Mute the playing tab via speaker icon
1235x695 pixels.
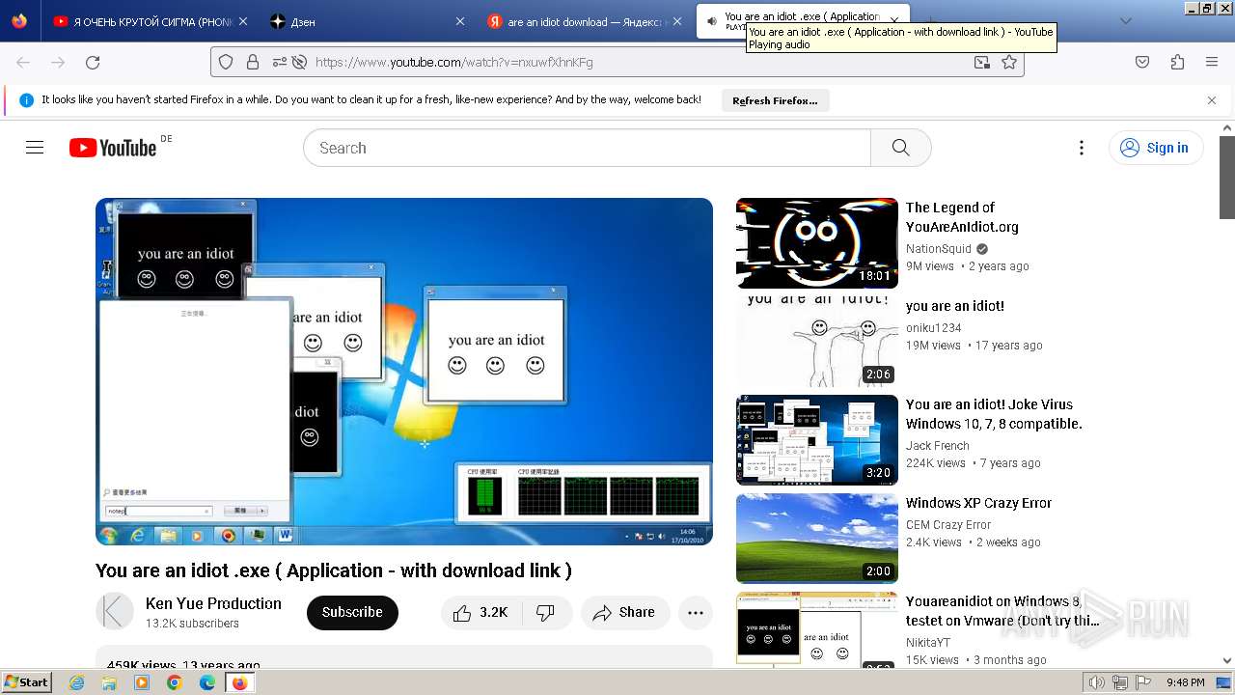(x=711, y=20)
